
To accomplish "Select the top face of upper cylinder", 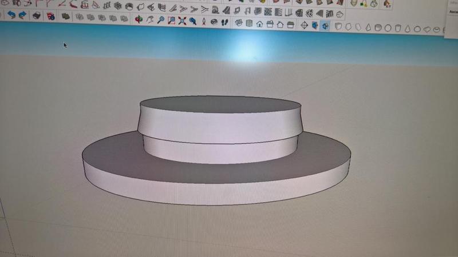I will [x=220, y=104].
